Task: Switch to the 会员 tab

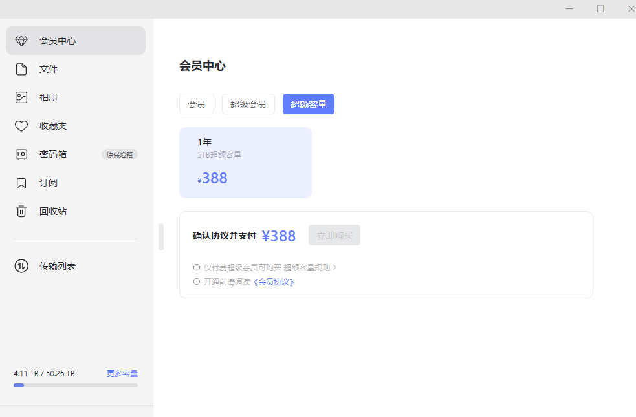Action: pyautogui.click(x=197, y=104)
